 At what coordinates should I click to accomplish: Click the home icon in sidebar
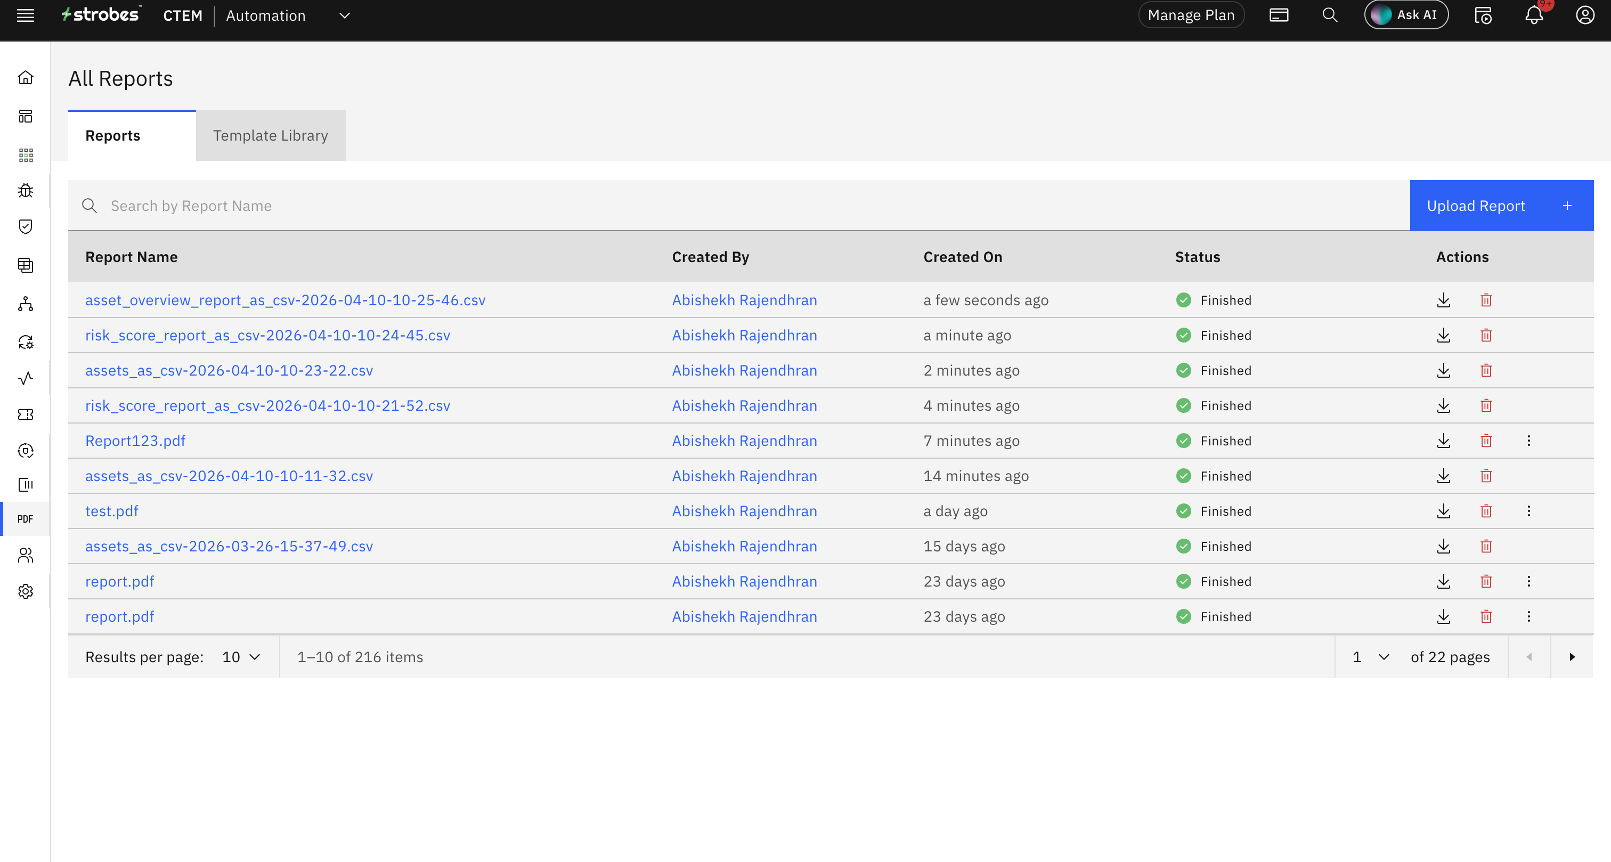click(26, 78)
